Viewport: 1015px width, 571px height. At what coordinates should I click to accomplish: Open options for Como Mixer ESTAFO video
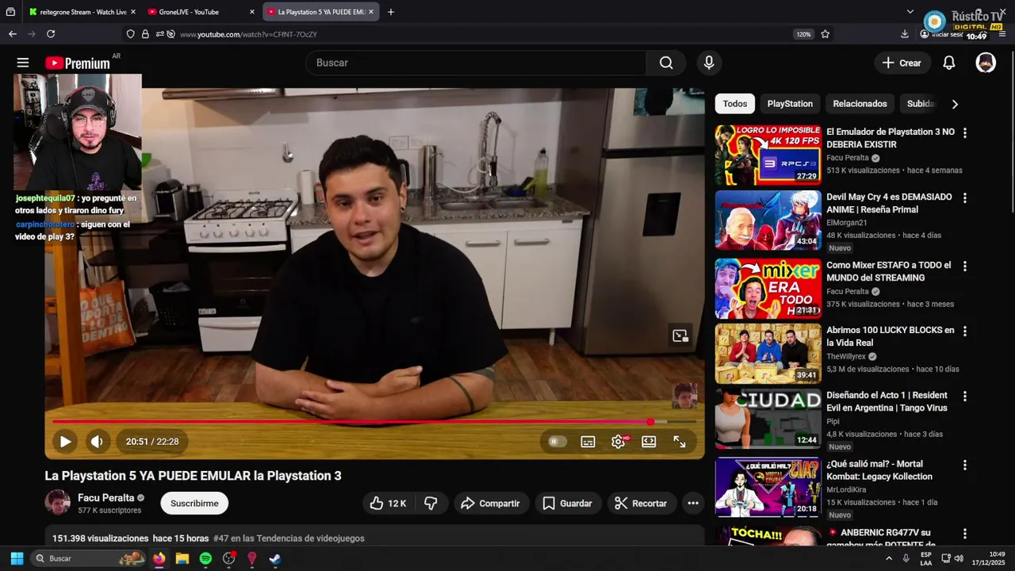(x=965, y=266)
